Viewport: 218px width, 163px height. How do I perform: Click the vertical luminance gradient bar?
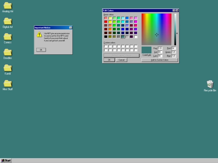pyautogui.click(x=175, y=29)
